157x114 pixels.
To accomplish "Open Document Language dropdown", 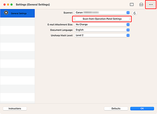I will (102, 30).
